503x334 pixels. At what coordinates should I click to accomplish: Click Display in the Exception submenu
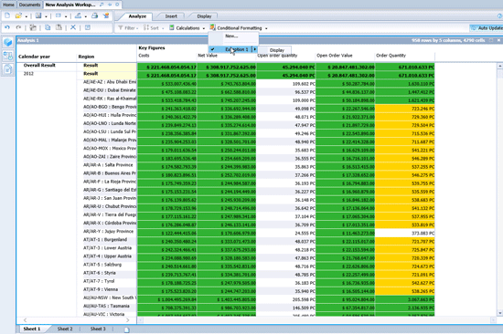tap(277, 50)
